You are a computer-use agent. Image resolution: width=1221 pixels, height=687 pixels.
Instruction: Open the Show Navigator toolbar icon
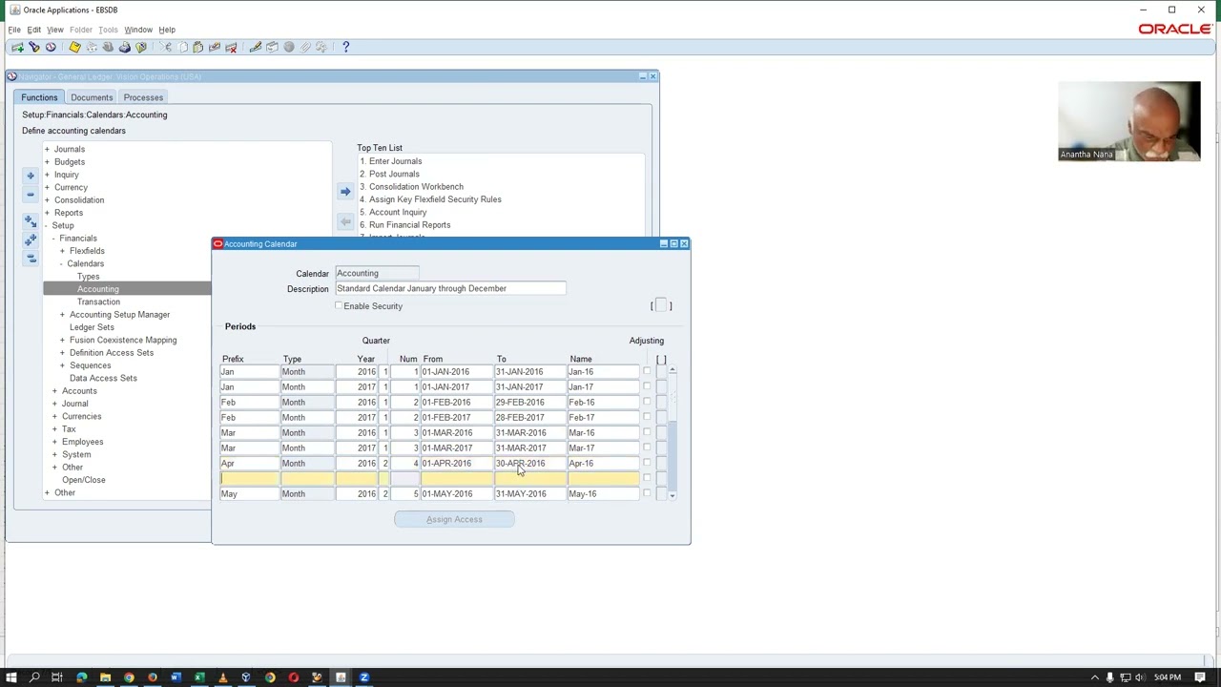(51, 48)
